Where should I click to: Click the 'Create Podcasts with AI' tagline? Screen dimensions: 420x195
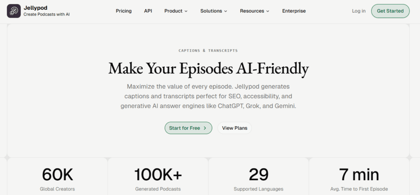[x=46, y=14]
